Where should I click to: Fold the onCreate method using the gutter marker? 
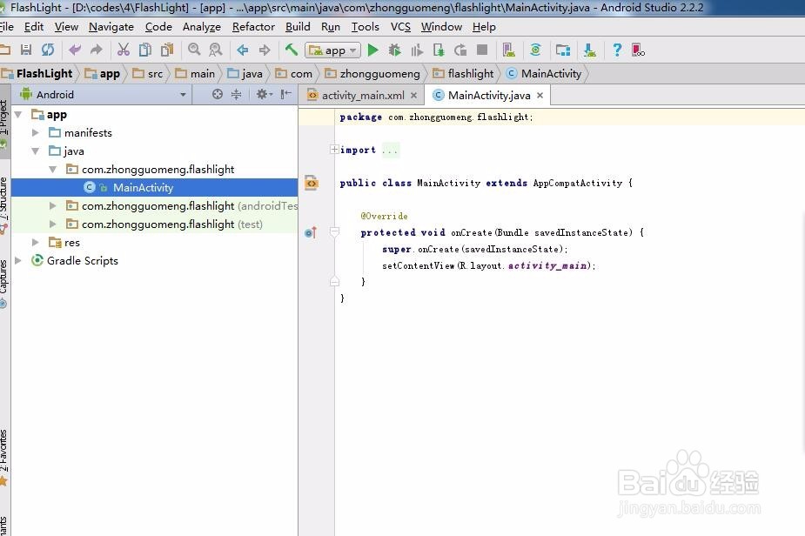tap(333, 232)
